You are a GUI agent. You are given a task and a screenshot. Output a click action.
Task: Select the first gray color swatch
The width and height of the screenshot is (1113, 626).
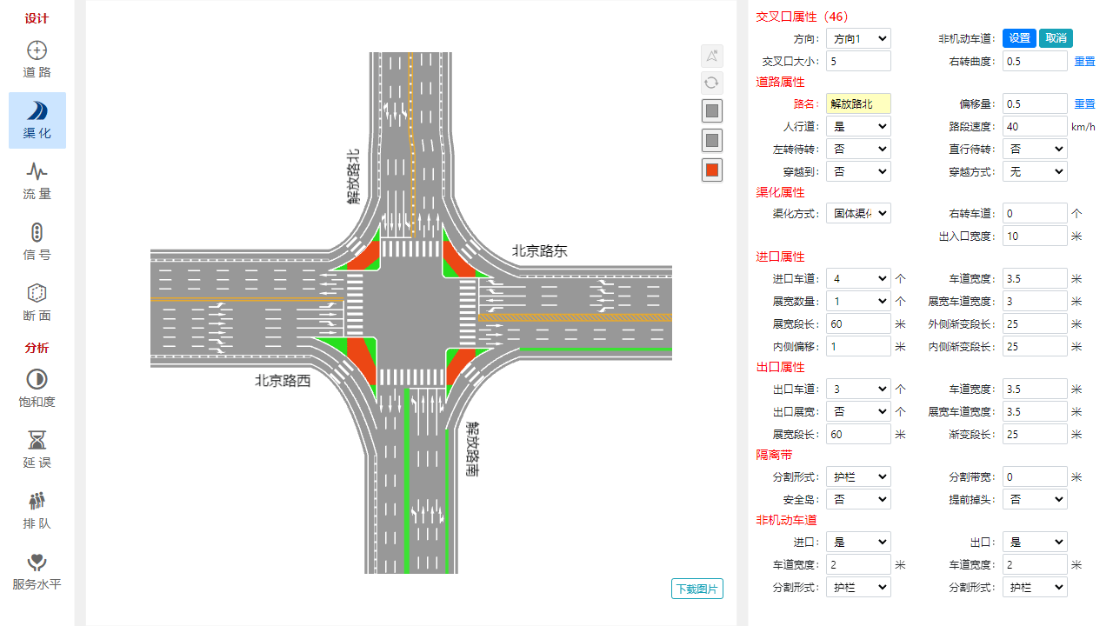click(x=712, y=111)
